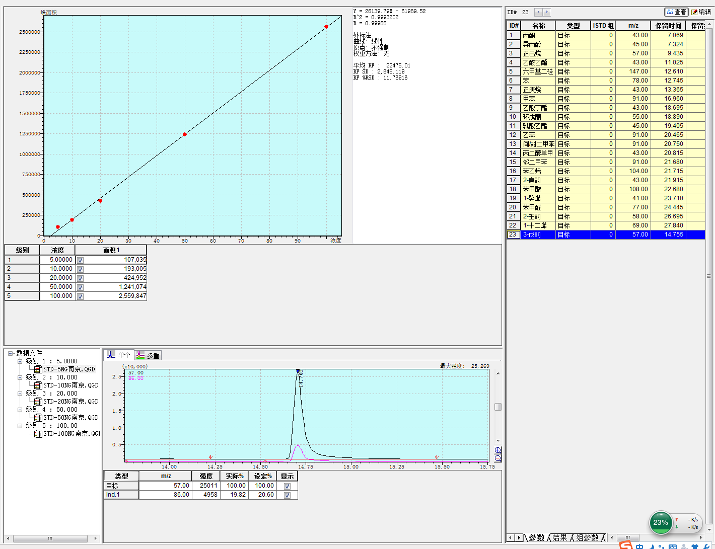The image size is (715, 549).
Task: Switch to 单个 (single) chromatogram tab
Action: (119, 355)
